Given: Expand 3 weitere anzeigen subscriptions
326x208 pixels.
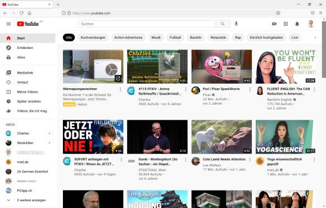Looking at the screenshot, I should pyautogui.click(x=28, y=200).
